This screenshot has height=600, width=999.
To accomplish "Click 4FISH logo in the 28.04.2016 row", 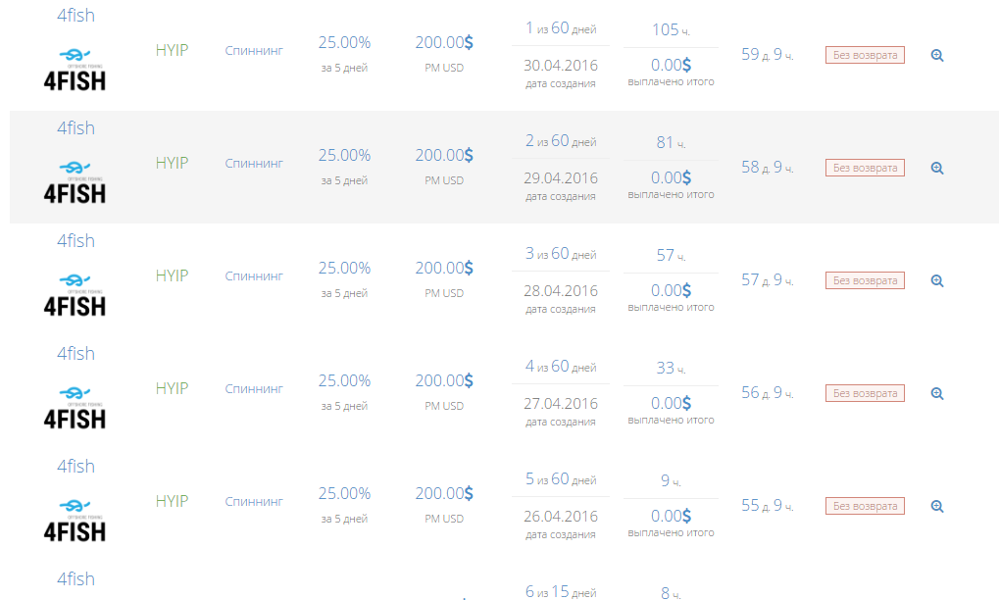I will click(75, 294).
